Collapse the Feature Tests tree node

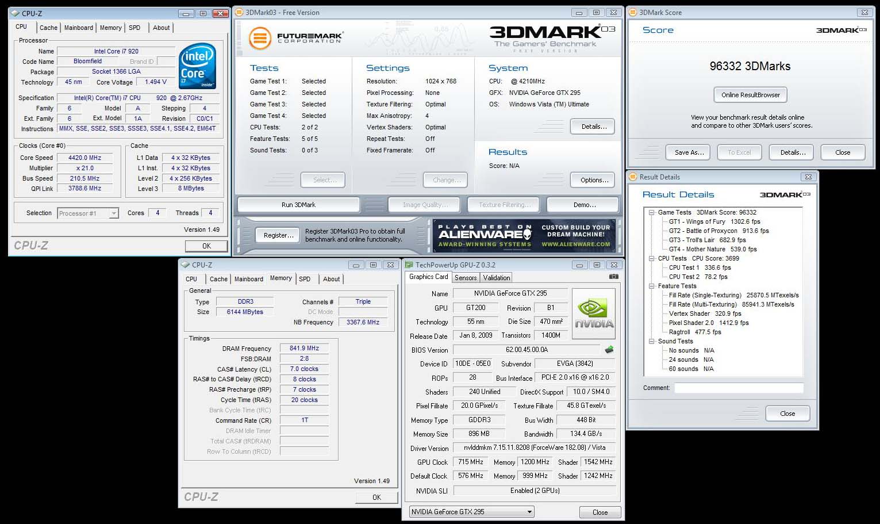click(652, 286)
